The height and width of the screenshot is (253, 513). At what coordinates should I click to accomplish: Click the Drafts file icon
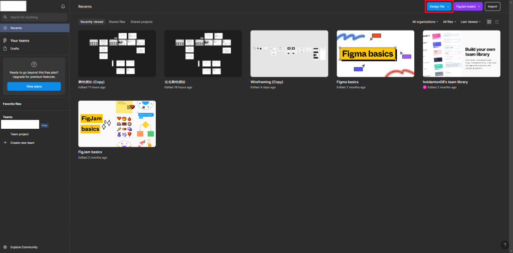(5, 49)
